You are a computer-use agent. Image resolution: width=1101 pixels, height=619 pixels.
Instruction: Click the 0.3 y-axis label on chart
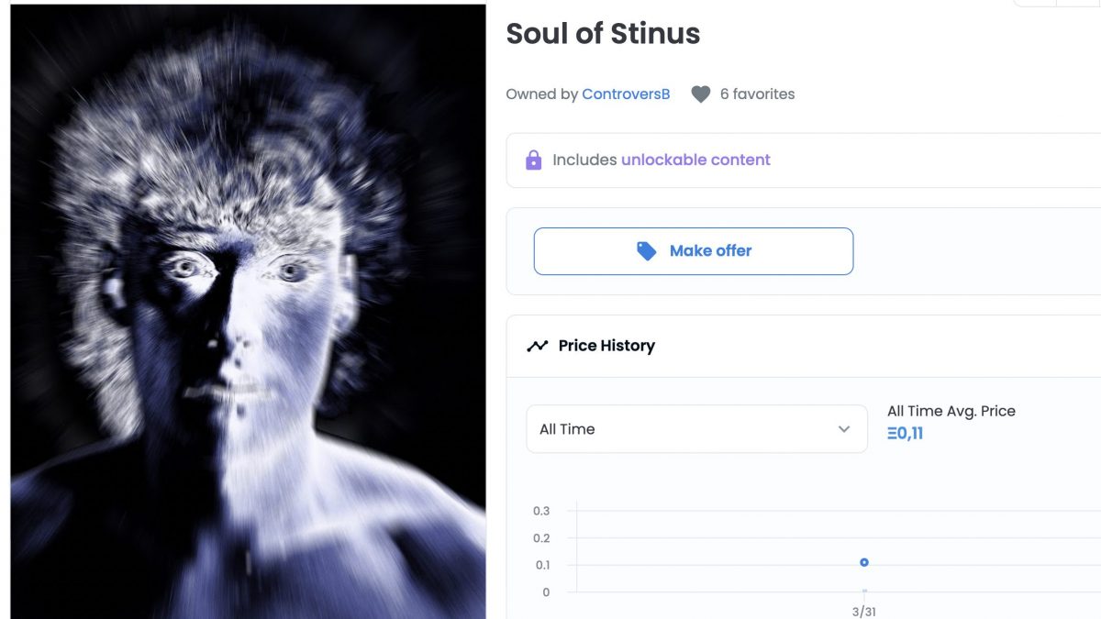(x=541, y=511)
